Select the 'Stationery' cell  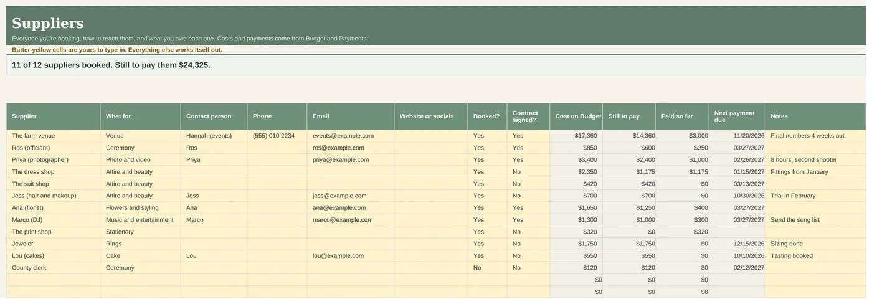pos(141,232)
